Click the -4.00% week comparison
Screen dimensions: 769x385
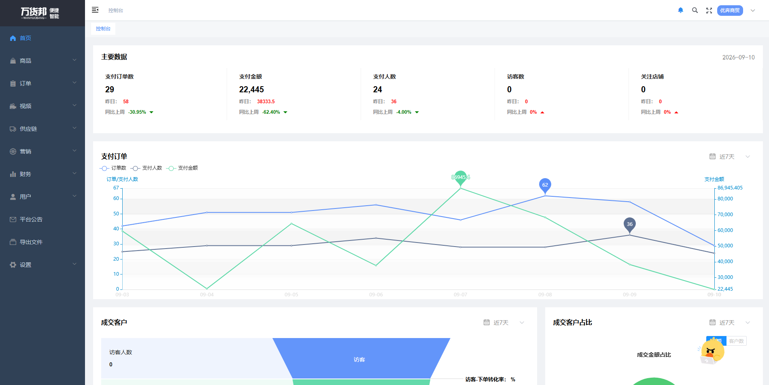click(404, 112)
